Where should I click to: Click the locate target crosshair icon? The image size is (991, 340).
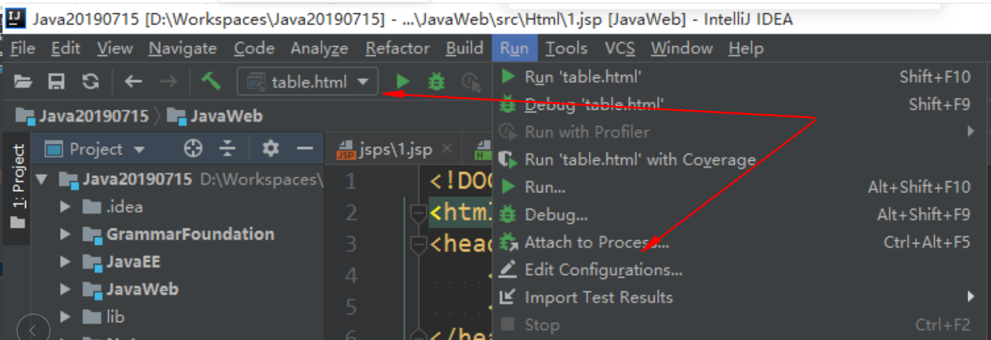(193, 149)
